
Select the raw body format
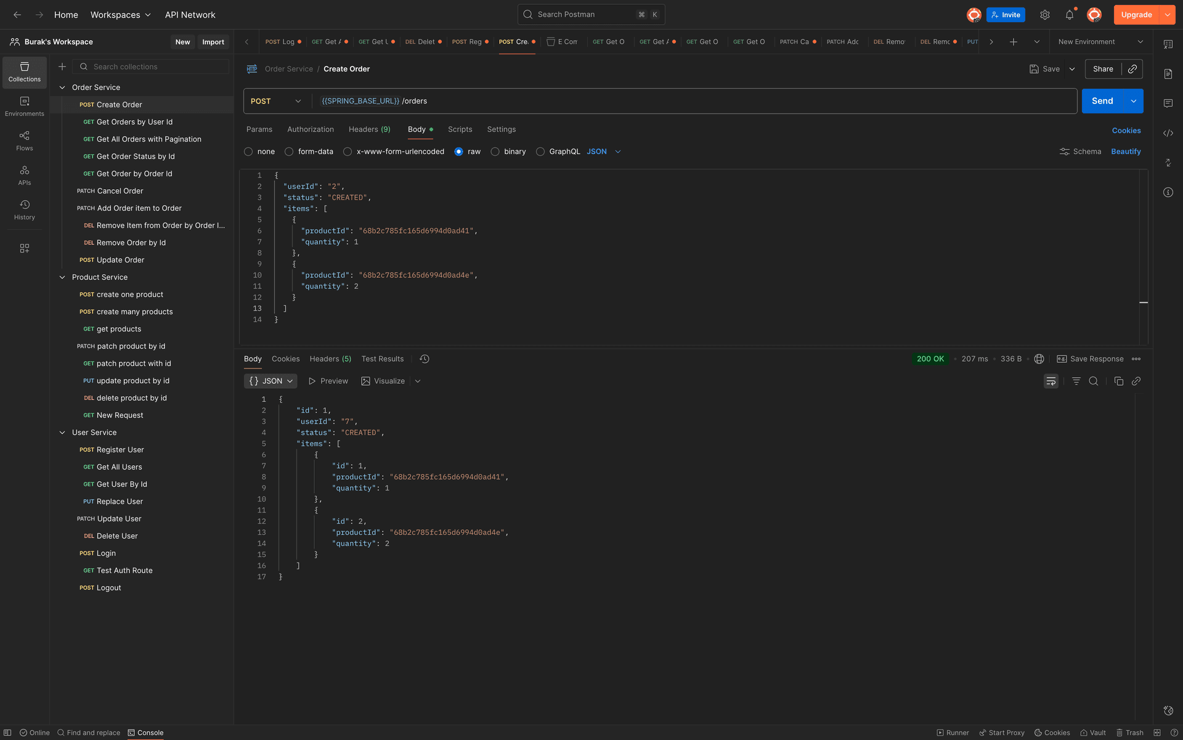coord(459,151)
